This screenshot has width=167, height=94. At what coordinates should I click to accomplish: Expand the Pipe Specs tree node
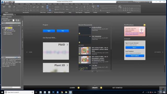coord(4,32)
